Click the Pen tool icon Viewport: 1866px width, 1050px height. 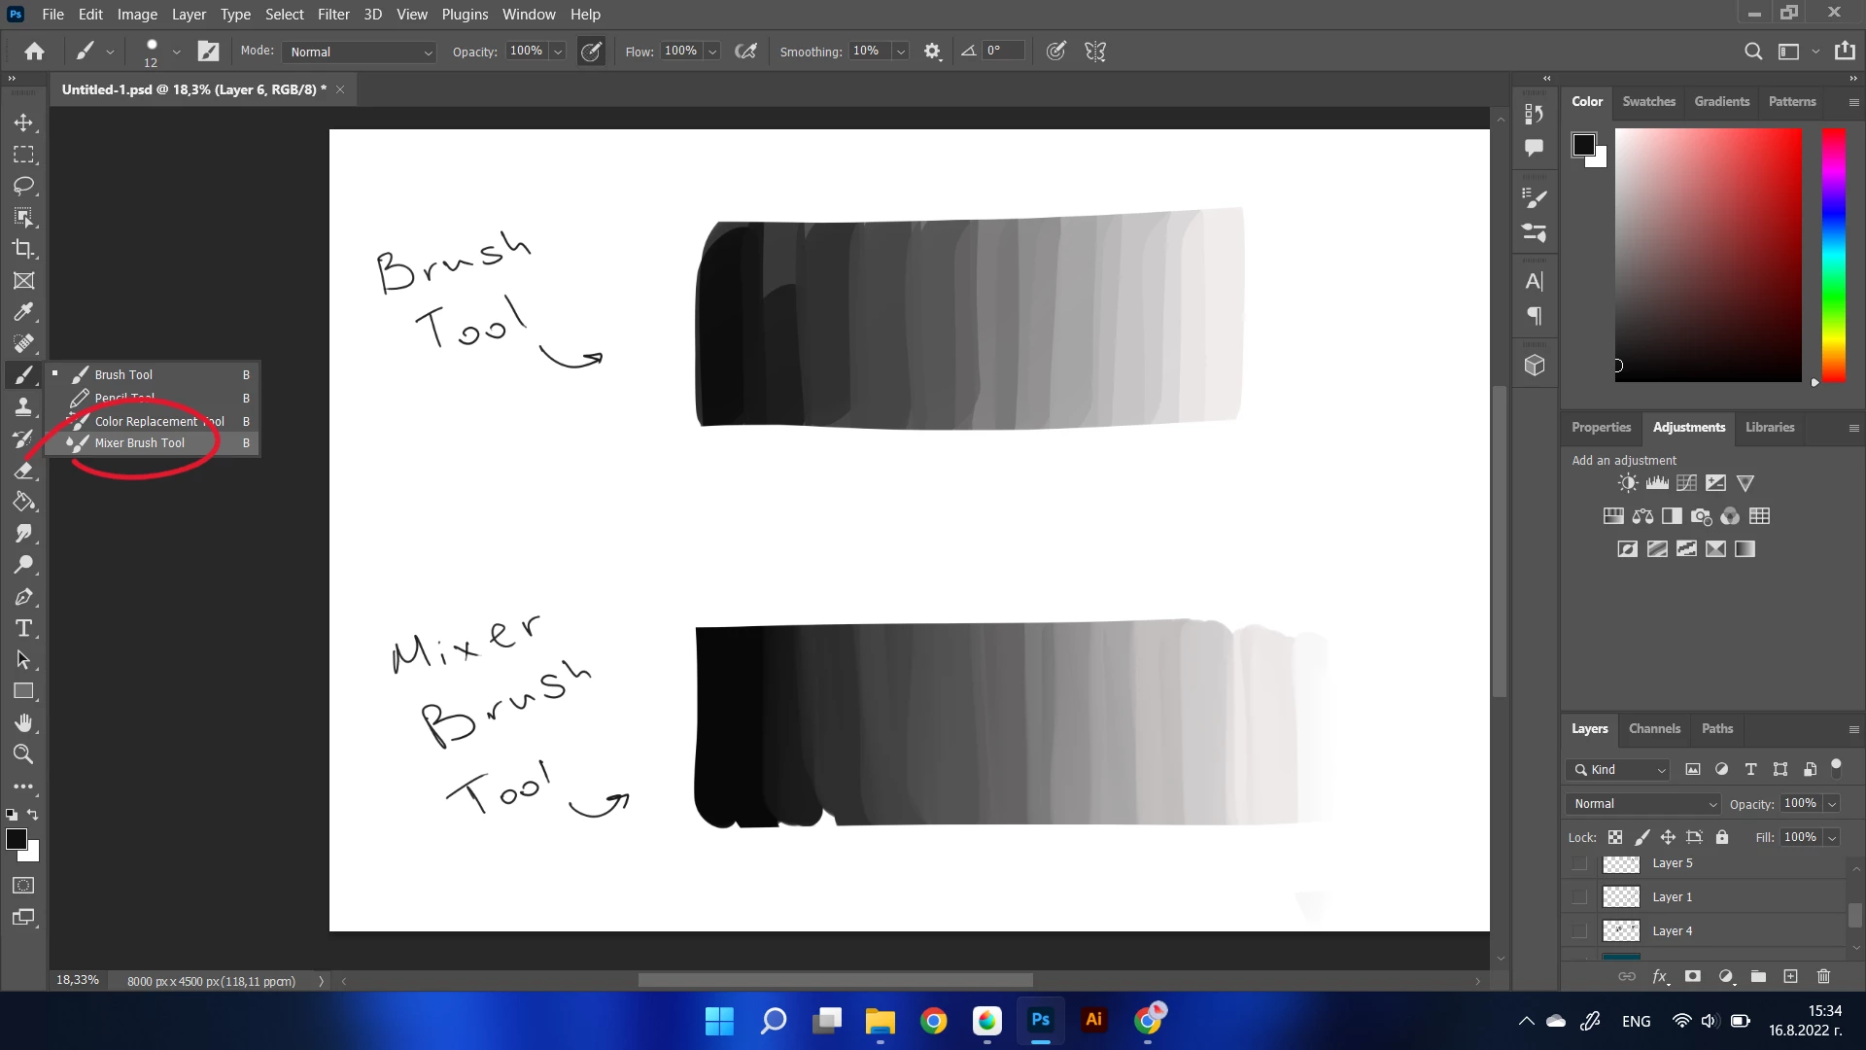tap(24, 597)
